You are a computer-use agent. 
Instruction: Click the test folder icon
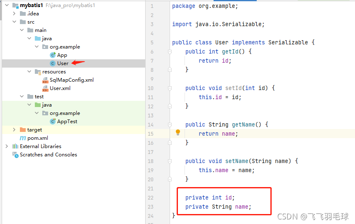[30, 97]
